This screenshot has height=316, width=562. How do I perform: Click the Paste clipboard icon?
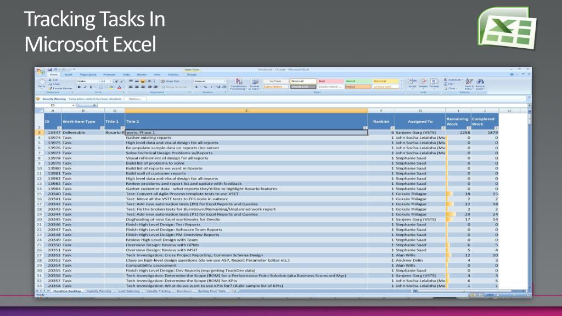[x=42, y=83]
